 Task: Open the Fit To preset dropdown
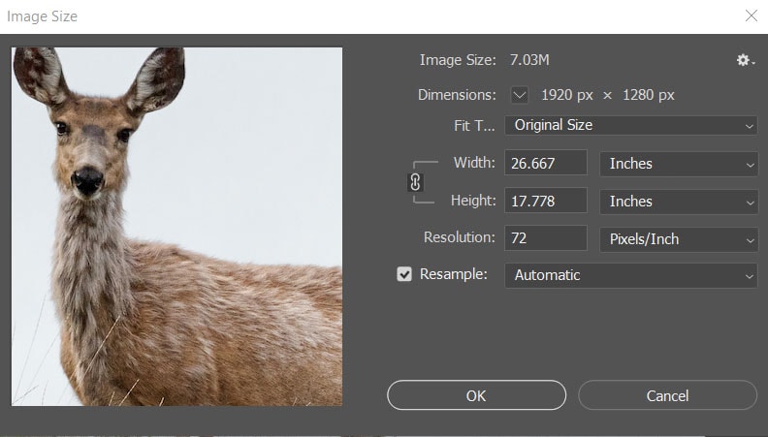(x=631, y=125)
